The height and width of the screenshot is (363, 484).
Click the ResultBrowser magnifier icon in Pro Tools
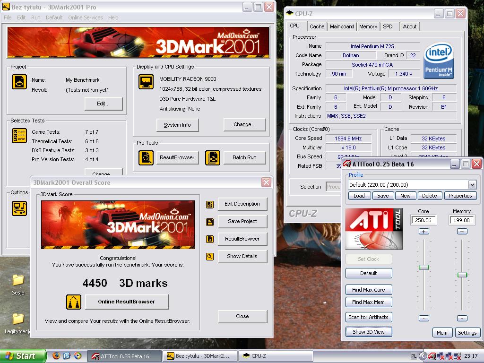[x=146, y=158]
